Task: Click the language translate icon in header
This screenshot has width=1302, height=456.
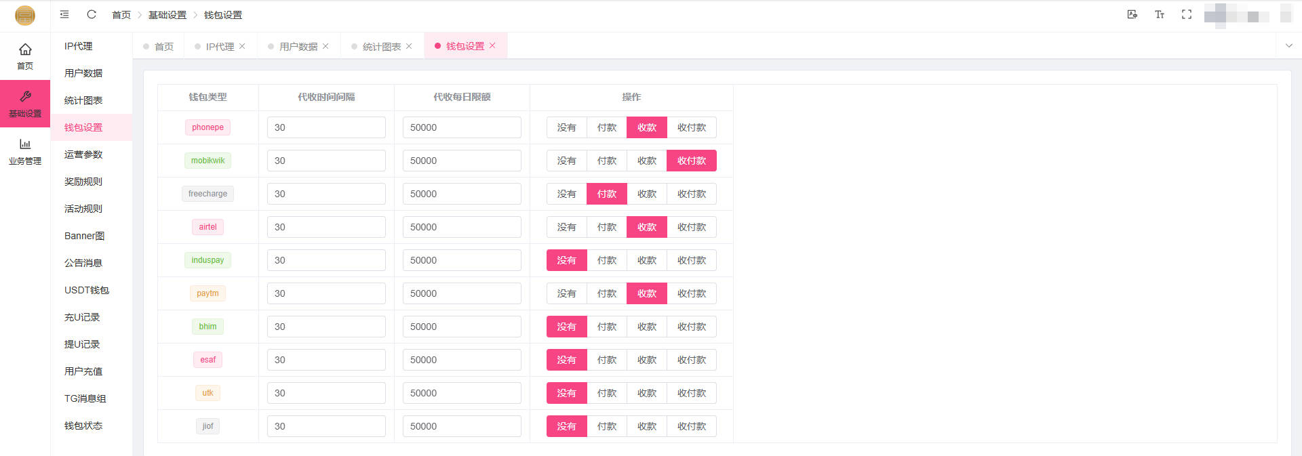Action: (x=1132, y=14)
